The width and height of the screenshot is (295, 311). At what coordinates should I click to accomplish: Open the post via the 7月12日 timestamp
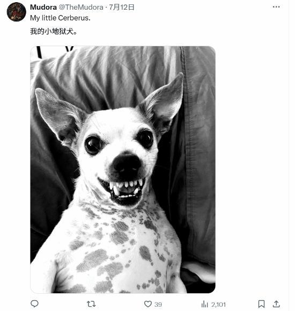tap(122, 8)
